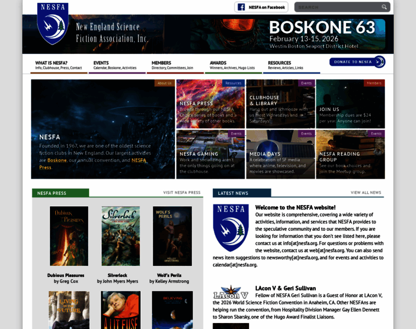Open the Resources menu
The image size is (416, 329).
coord(291,65)
